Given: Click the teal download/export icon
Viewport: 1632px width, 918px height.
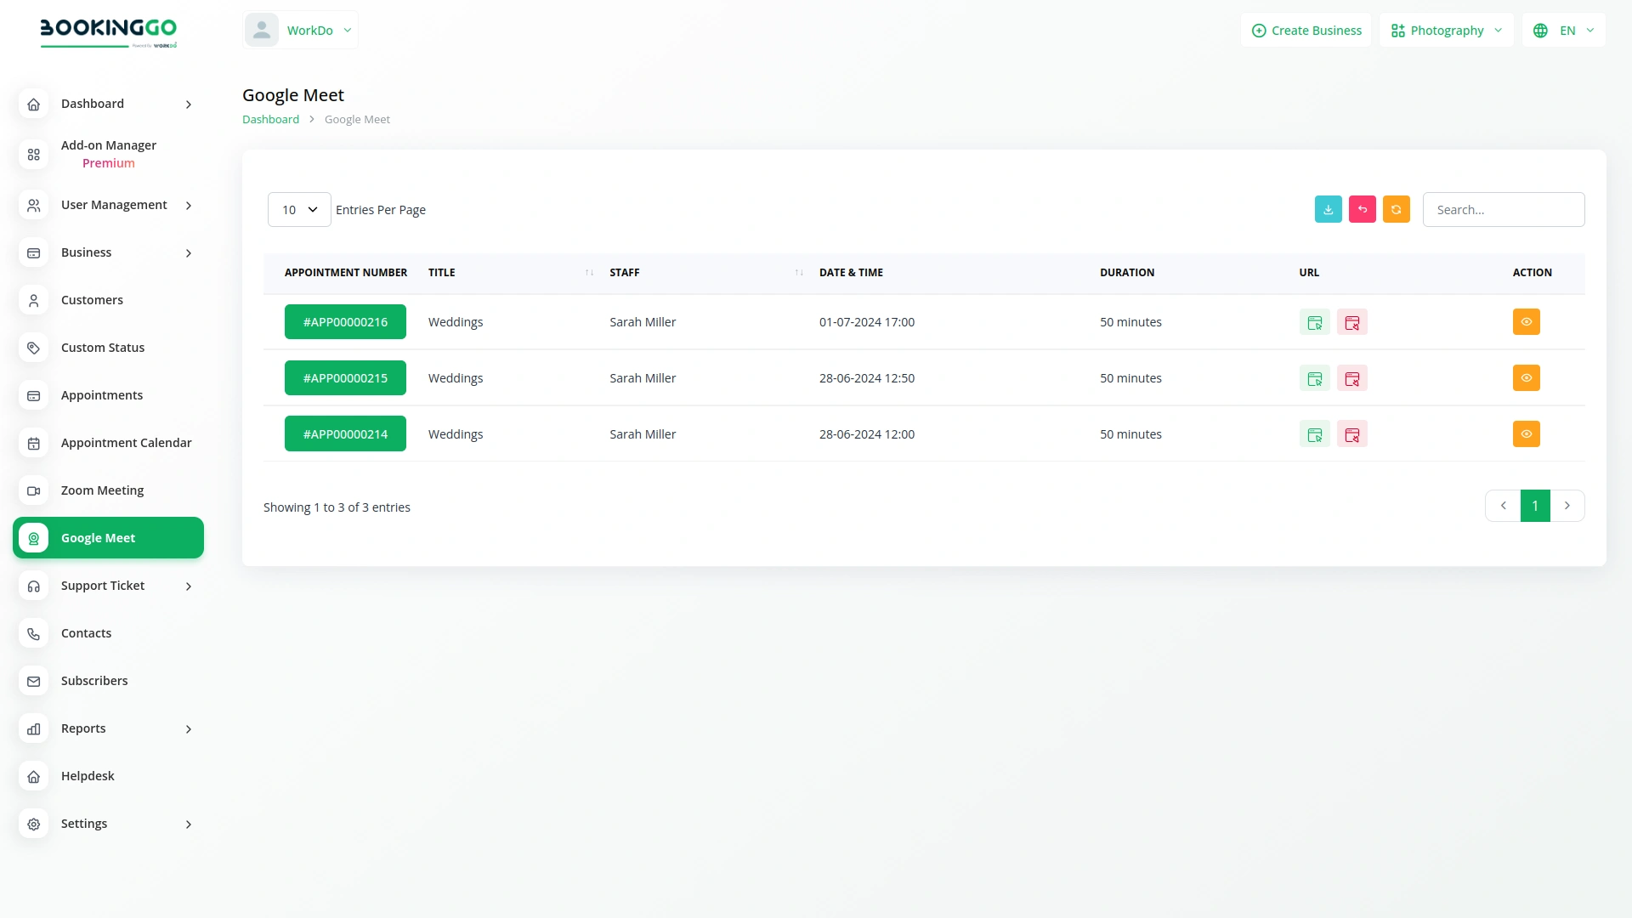Looking at the screenshot, I should pos(1329,209).
